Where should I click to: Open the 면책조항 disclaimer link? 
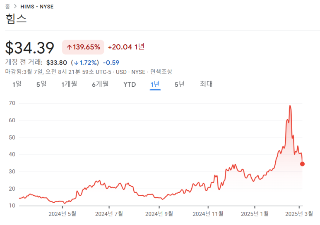click(x=161, y=71)
